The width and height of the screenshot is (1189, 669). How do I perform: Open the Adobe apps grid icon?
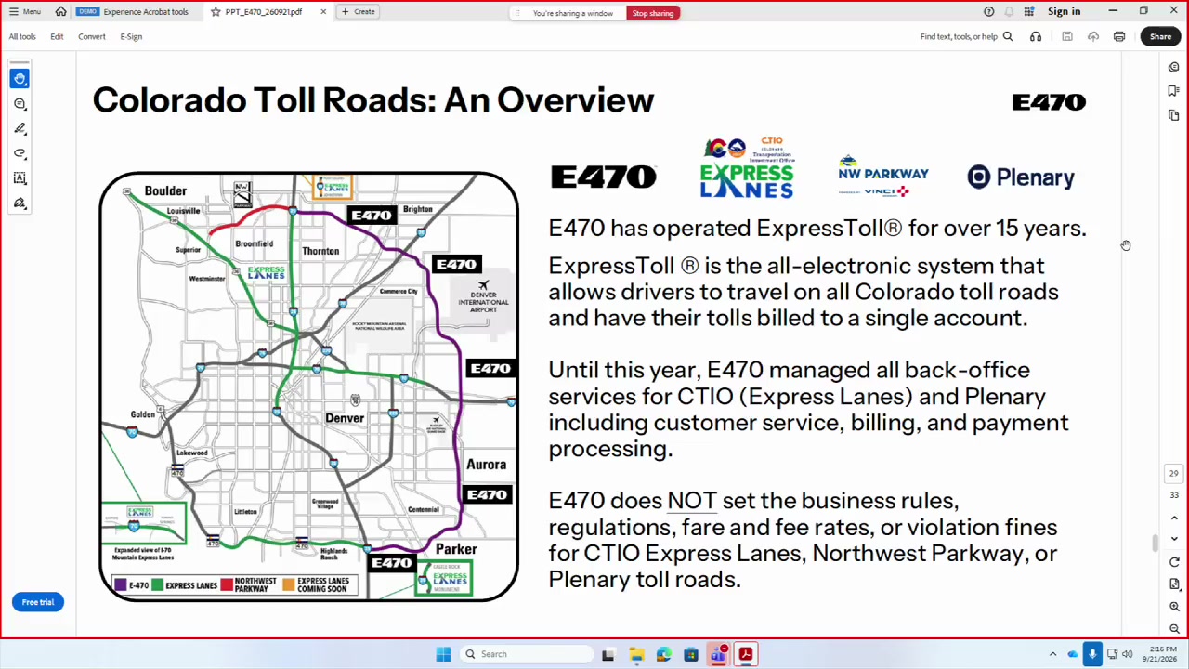click(1029, 11)
